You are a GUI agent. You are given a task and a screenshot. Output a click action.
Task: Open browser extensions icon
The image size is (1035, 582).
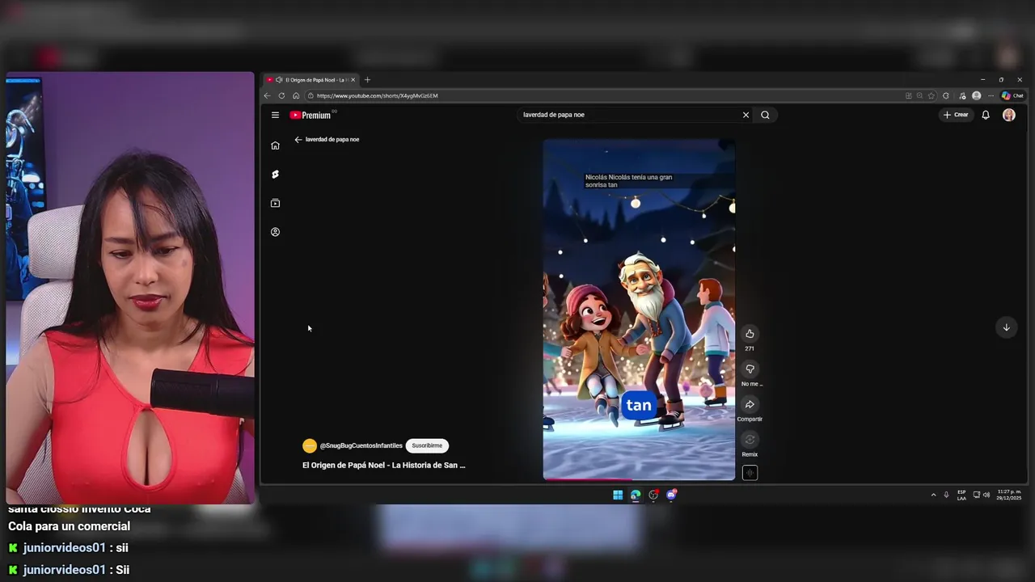946,95
